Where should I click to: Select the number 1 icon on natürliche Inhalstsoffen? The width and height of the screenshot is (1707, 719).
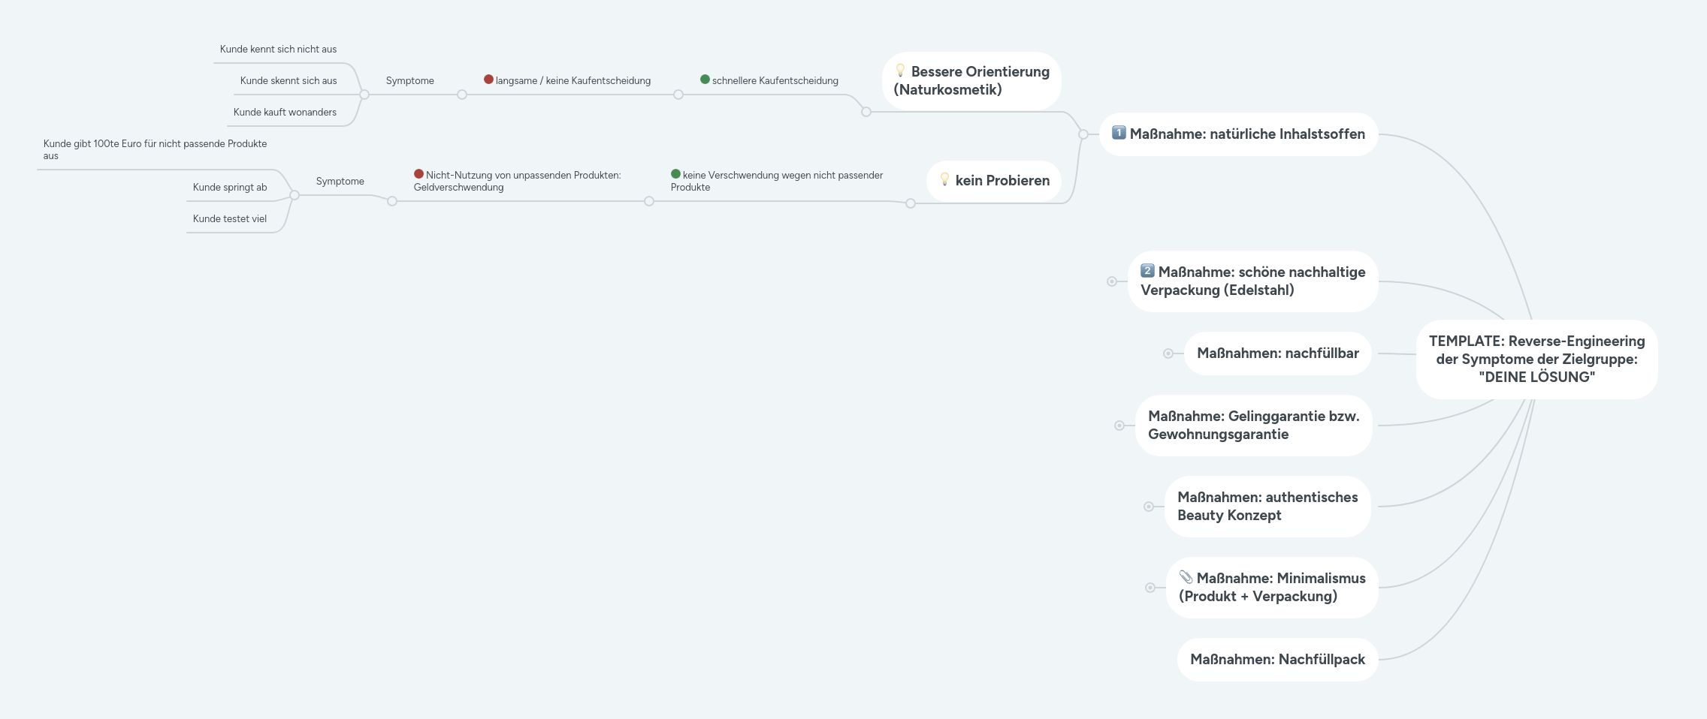pyautogui.click(x=1119, y=134)
